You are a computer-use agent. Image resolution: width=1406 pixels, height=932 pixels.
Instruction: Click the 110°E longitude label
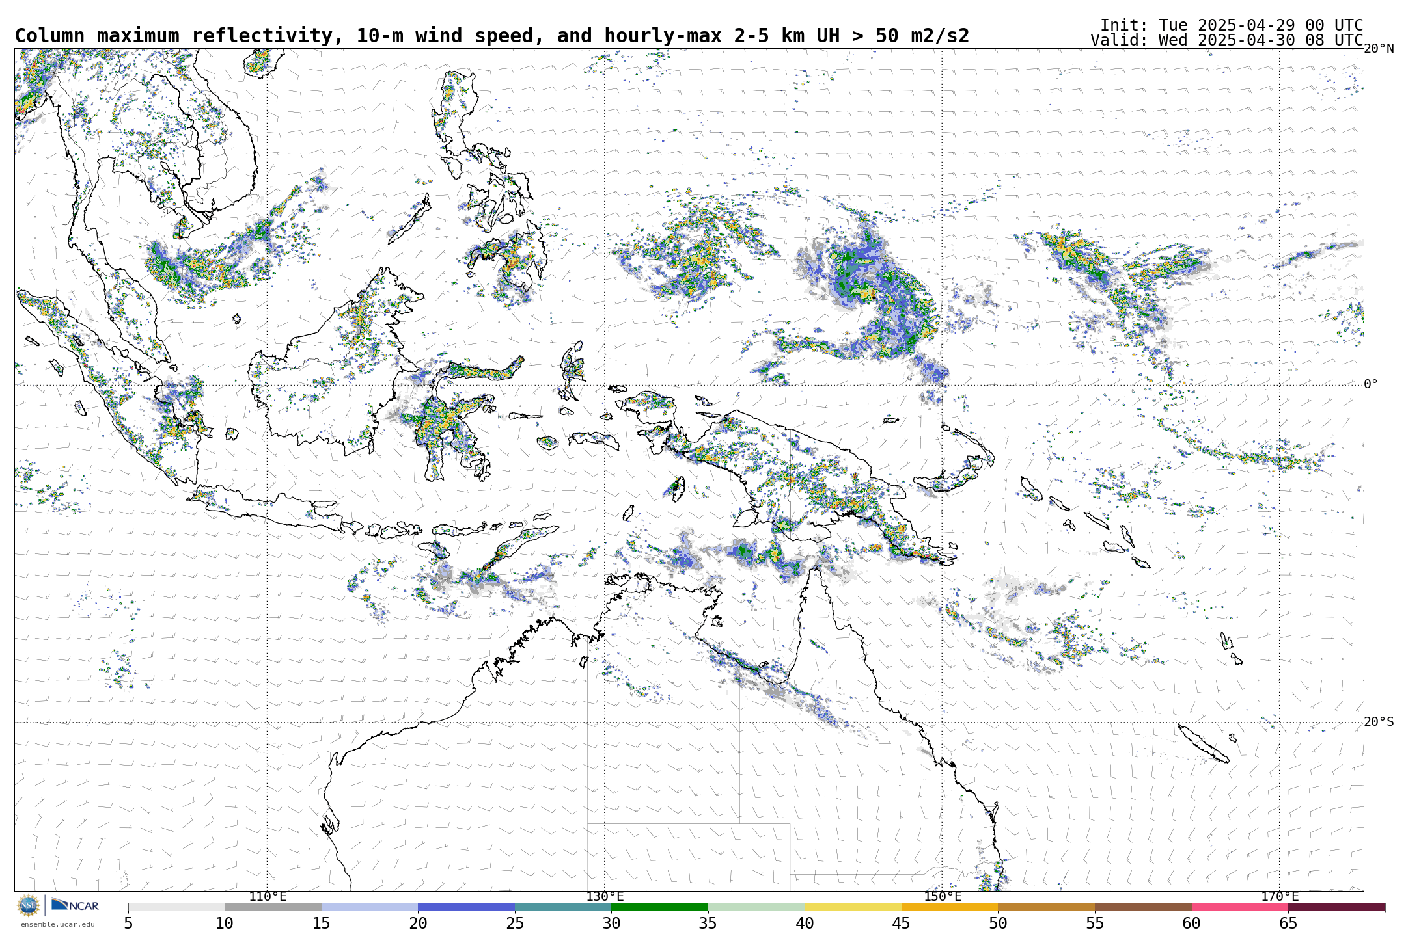268,896
